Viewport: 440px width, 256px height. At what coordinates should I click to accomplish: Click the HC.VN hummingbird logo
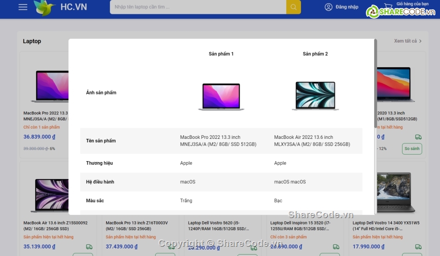pos(44,7)
